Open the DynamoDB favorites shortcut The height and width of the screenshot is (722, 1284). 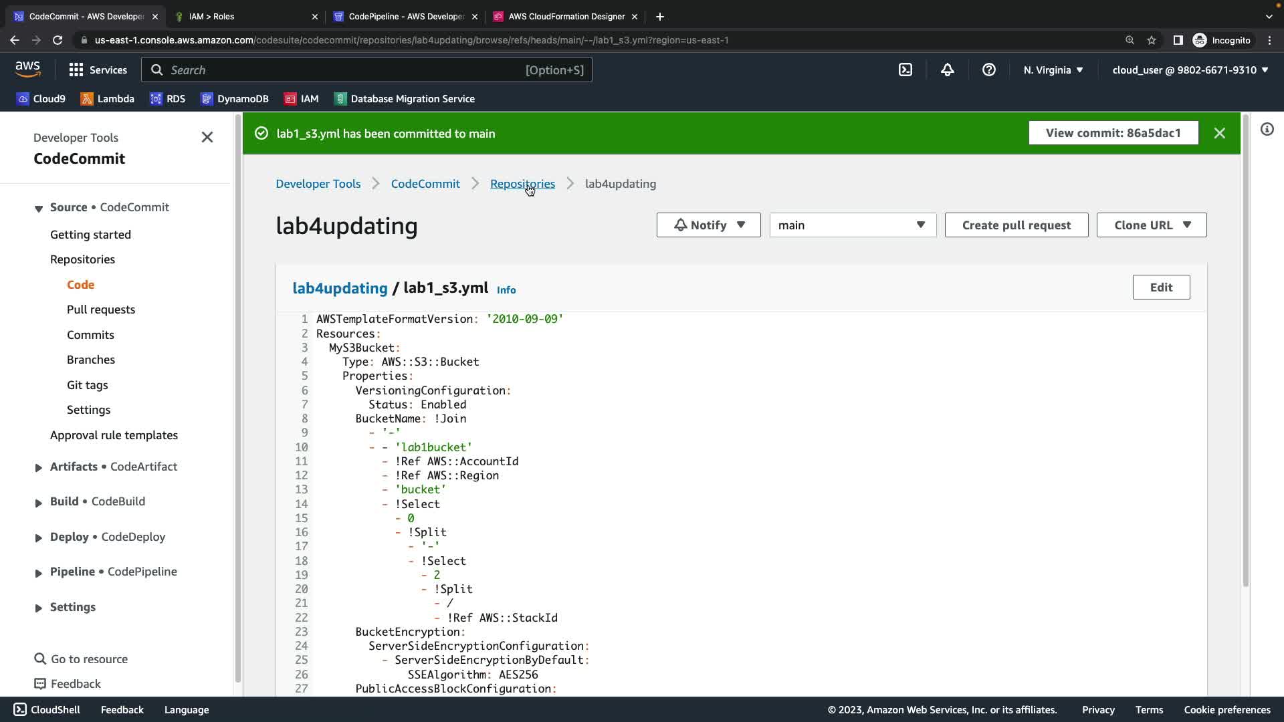pyautogui.click(x=234, y=99)
